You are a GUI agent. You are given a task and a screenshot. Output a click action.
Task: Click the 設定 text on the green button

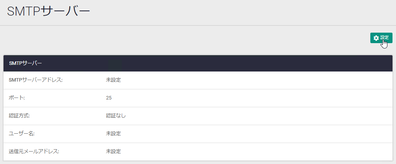(385, 38)
